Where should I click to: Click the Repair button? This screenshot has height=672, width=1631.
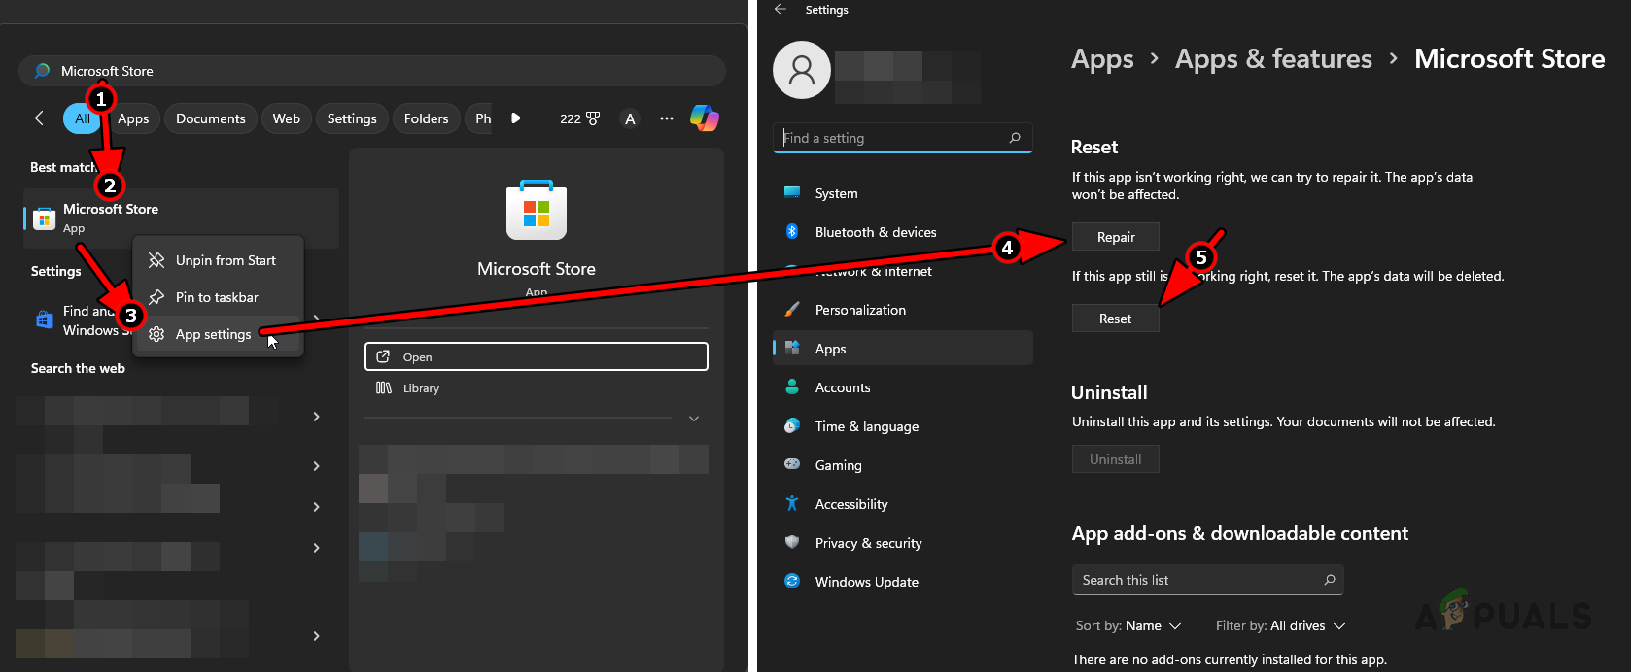[x=1116, y=237]
